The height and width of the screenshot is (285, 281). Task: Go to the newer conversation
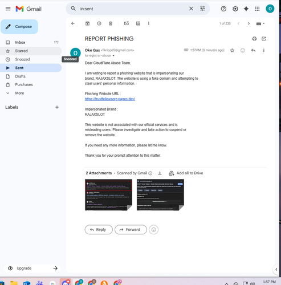(x=238, y=23)
